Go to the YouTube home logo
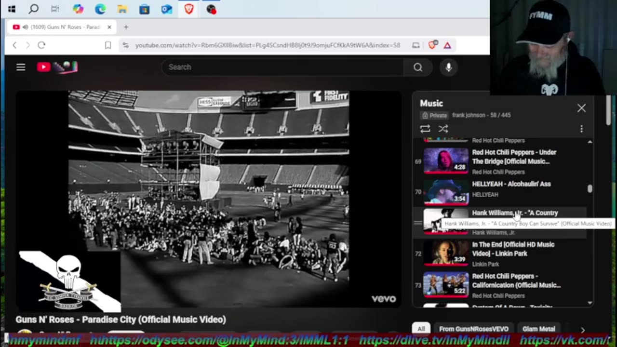The image size is (617, 347). [x=57, y=67]
